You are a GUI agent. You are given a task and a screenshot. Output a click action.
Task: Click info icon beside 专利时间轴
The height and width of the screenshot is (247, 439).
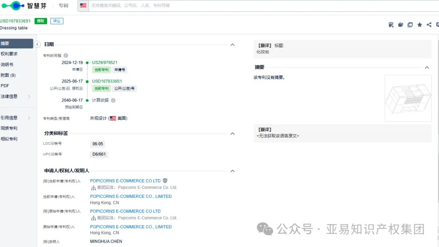click(x=66, y=56)
